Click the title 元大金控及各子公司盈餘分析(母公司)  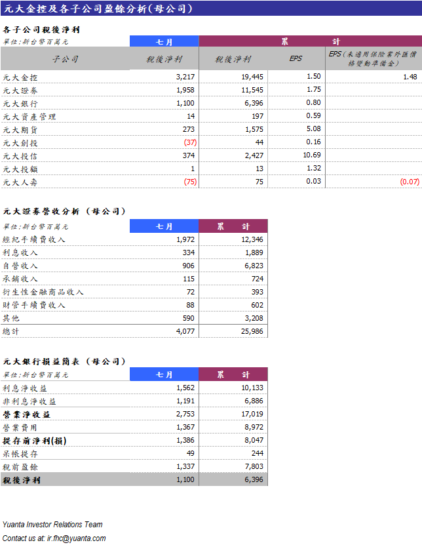click(98, 9)
